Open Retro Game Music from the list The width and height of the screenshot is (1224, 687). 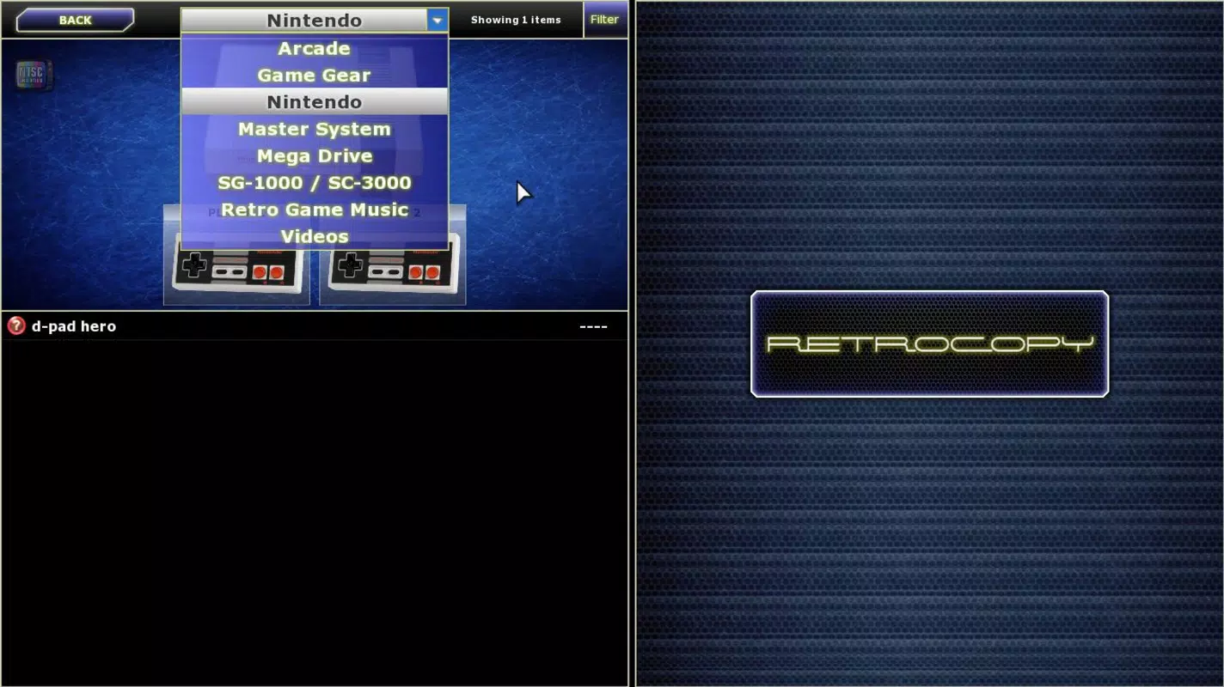pos(315,210)
